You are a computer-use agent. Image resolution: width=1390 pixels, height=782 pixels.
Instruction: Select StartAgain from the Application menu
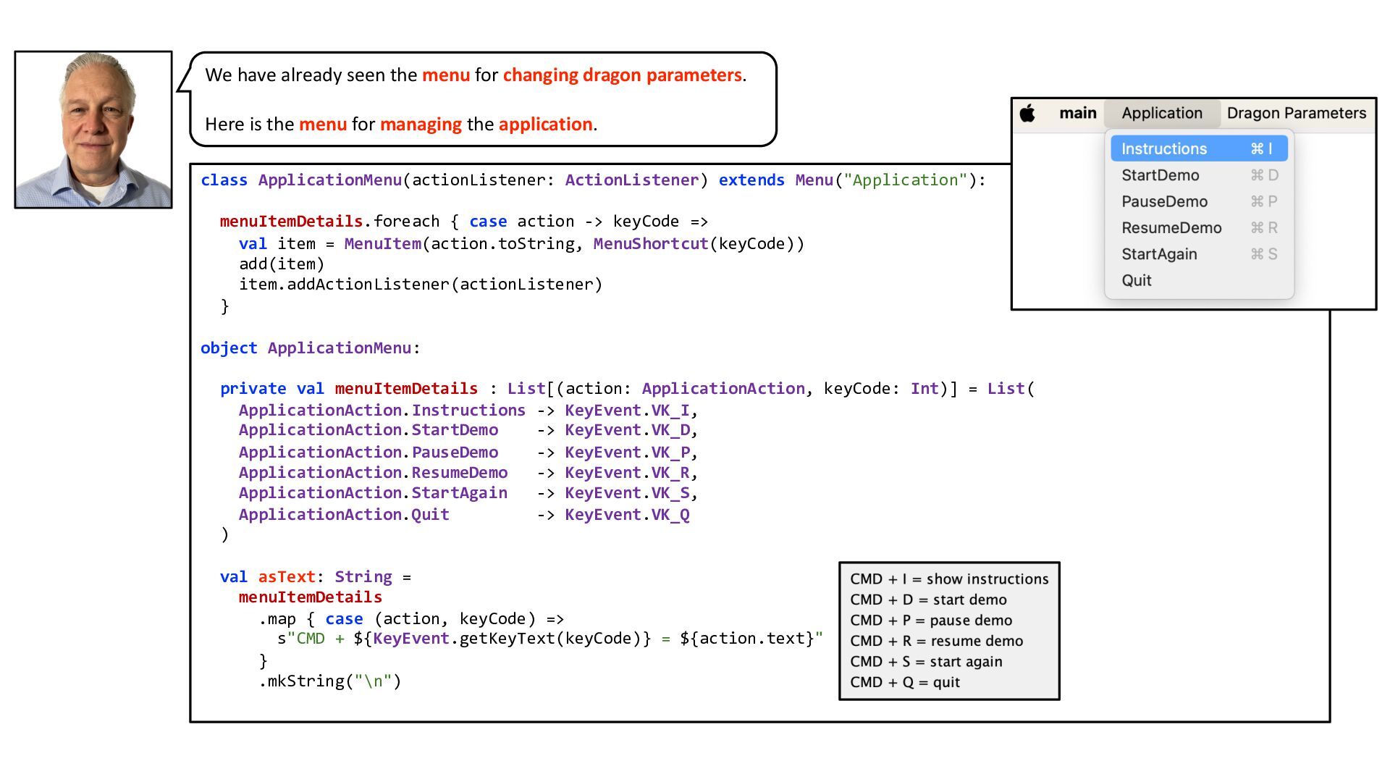(x=1158, y=255)
